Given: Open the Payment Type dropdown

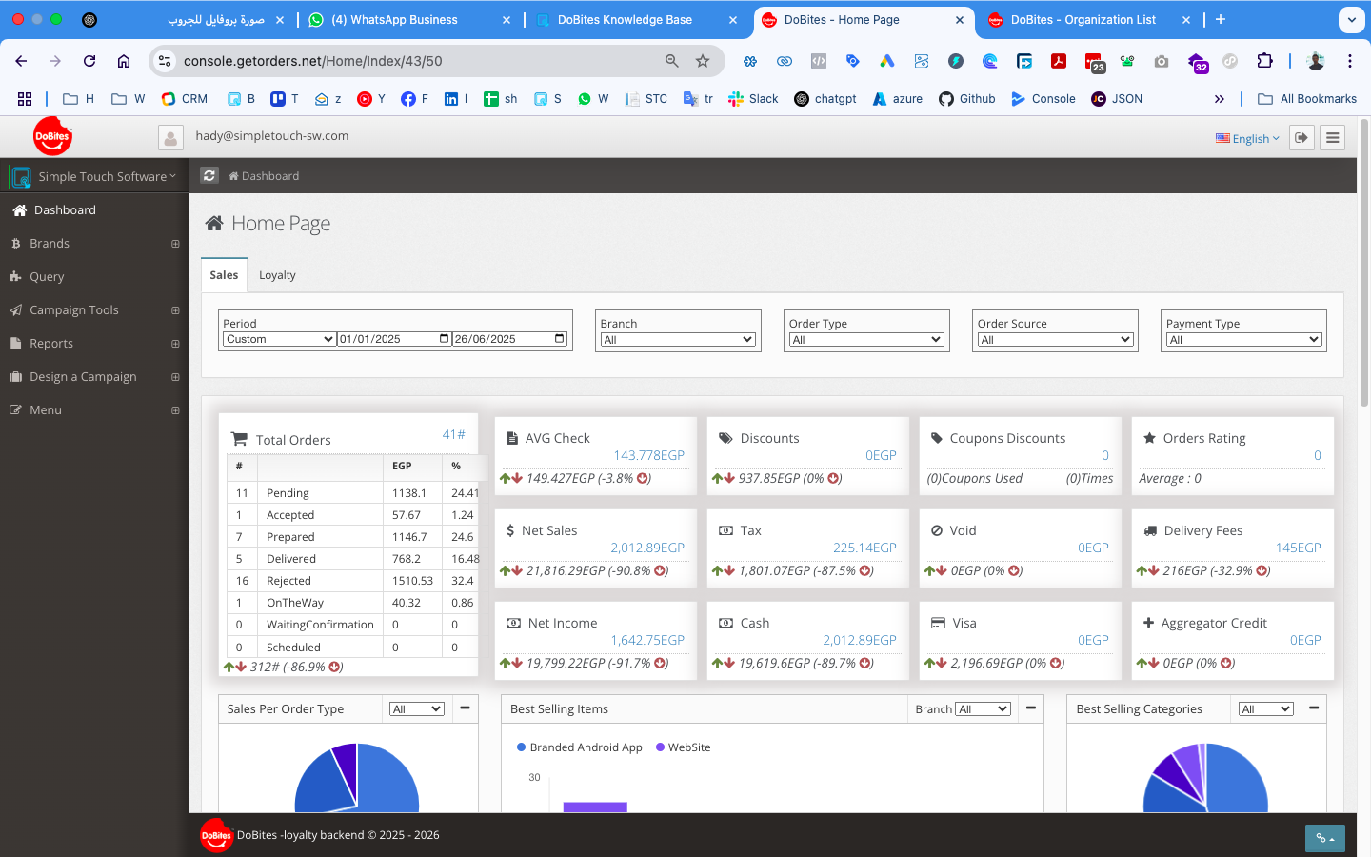Looking at the screenshot, I should point(1243,340).
